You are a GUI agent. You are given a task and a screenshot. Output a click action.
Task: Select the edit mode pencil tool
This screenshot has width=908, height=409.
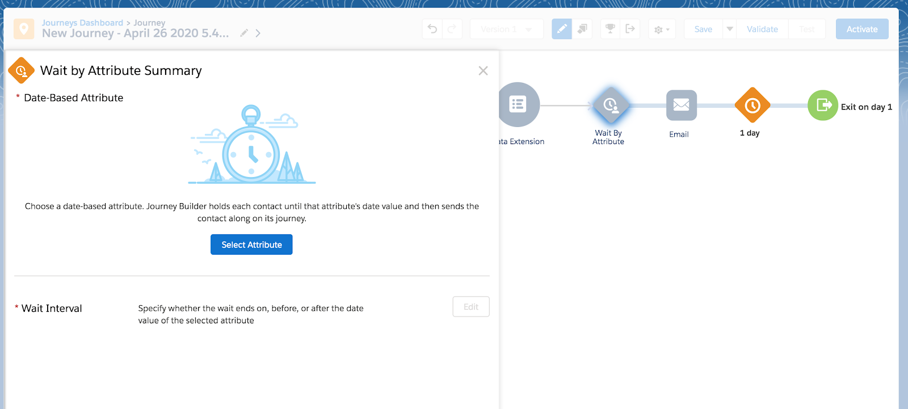pos(562,29)
